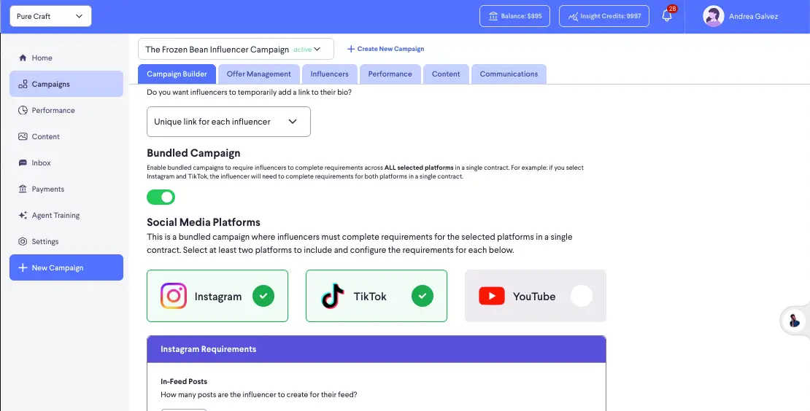Viewport: 810px width, 411px height.
Task: Click the Home house icon in sidebar
Action: [23, 58]
